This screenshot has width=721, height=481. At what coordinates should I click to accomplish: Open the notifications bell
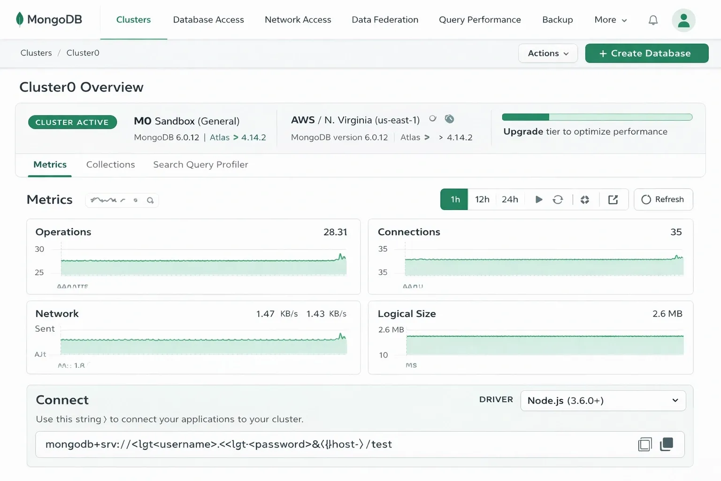point(652,20)
